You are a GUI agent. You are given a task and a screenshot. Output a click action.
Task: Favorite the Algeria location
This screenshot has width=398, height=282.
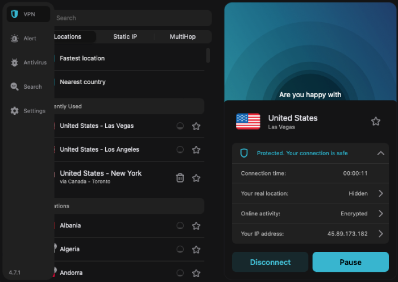(196, 250)
